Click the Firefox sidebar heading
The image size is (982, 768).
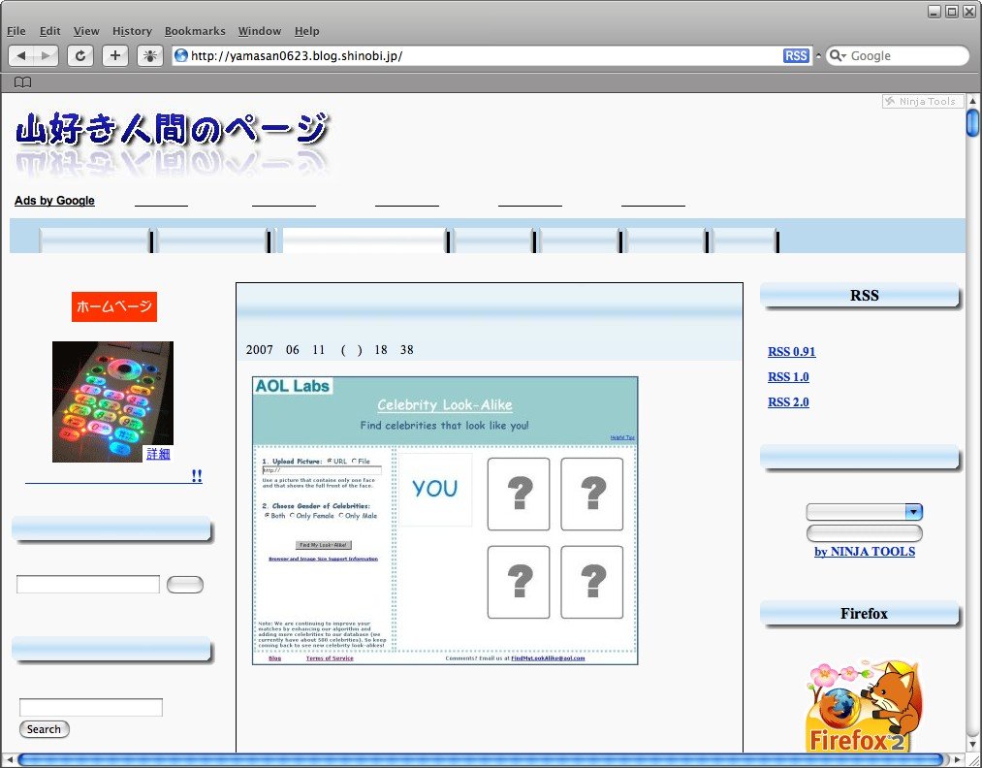coord(859,613)
